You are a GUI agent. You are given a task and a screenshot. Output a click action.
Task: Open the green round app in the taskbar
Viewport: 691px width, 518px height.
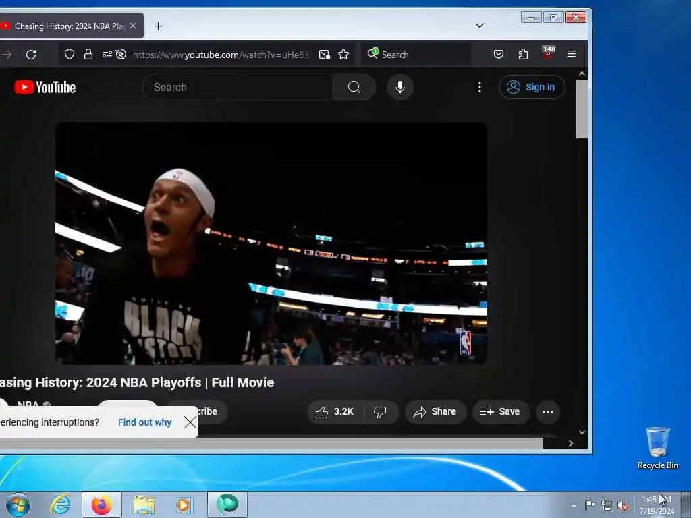227,505
